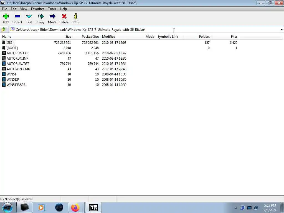Viewport: 284px width, 213px height.
Task: Select the AUTORUN.INF file icon
Action: coord(4,58)
